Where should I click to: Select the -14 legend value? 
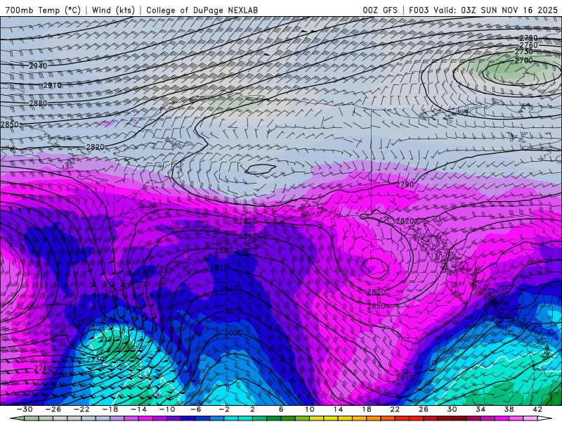click(138, 409)
